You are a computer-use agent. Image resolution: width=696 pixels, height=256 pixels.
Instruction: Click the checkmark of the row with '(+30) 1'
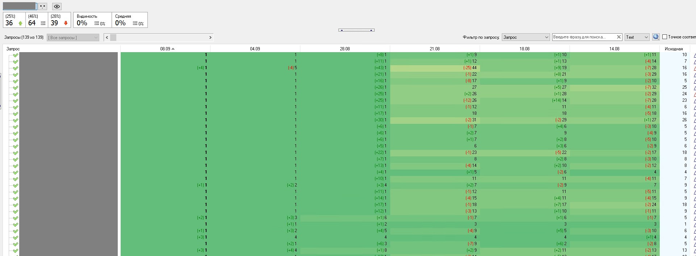tap(16, 120)
